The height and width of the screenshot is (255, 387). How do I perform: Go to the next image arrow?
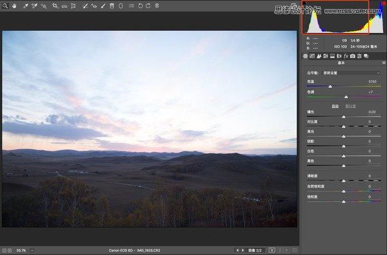coord(243,250)
